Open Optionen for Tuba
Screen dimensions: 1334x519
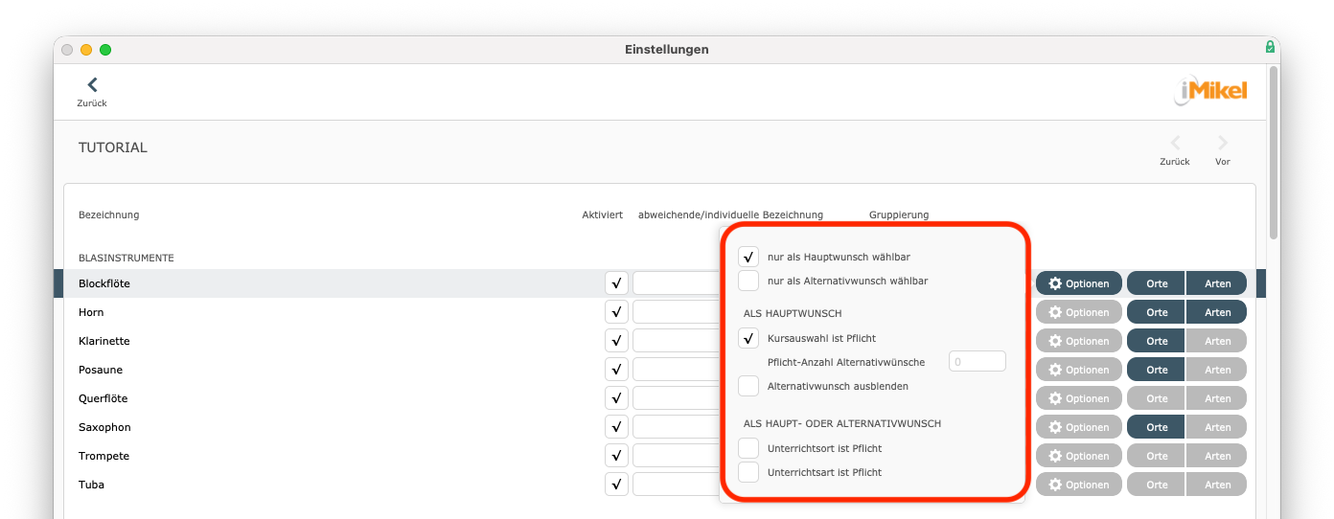[1079, 485]
